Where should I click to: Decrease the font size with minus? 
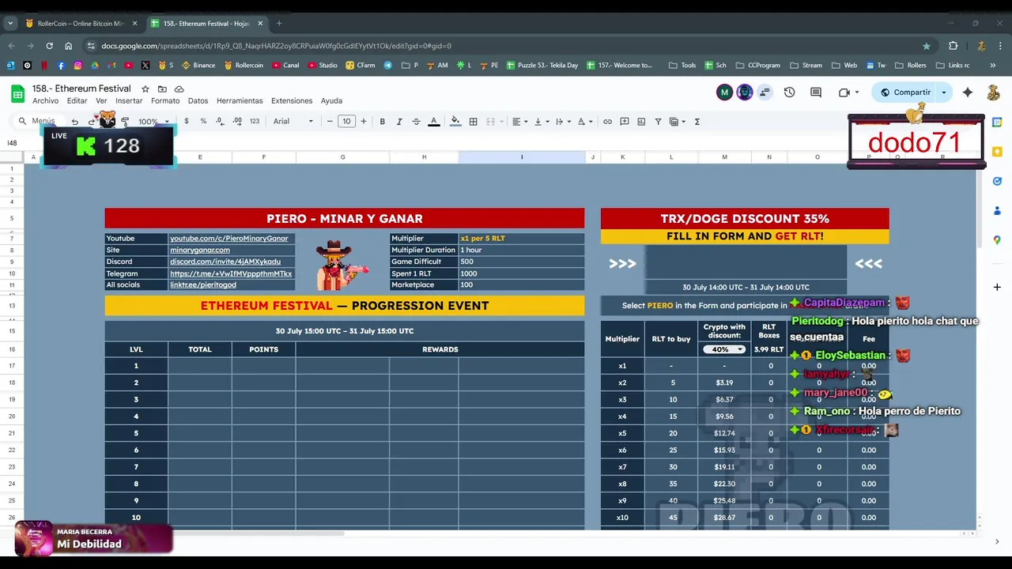[330, 122]
